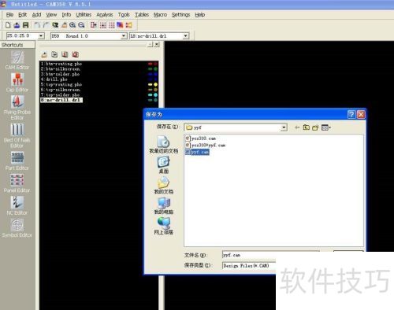This screenshot has width=394, height=310.
Task: Open the Utilities menu
Action: [x=84, y=15]
